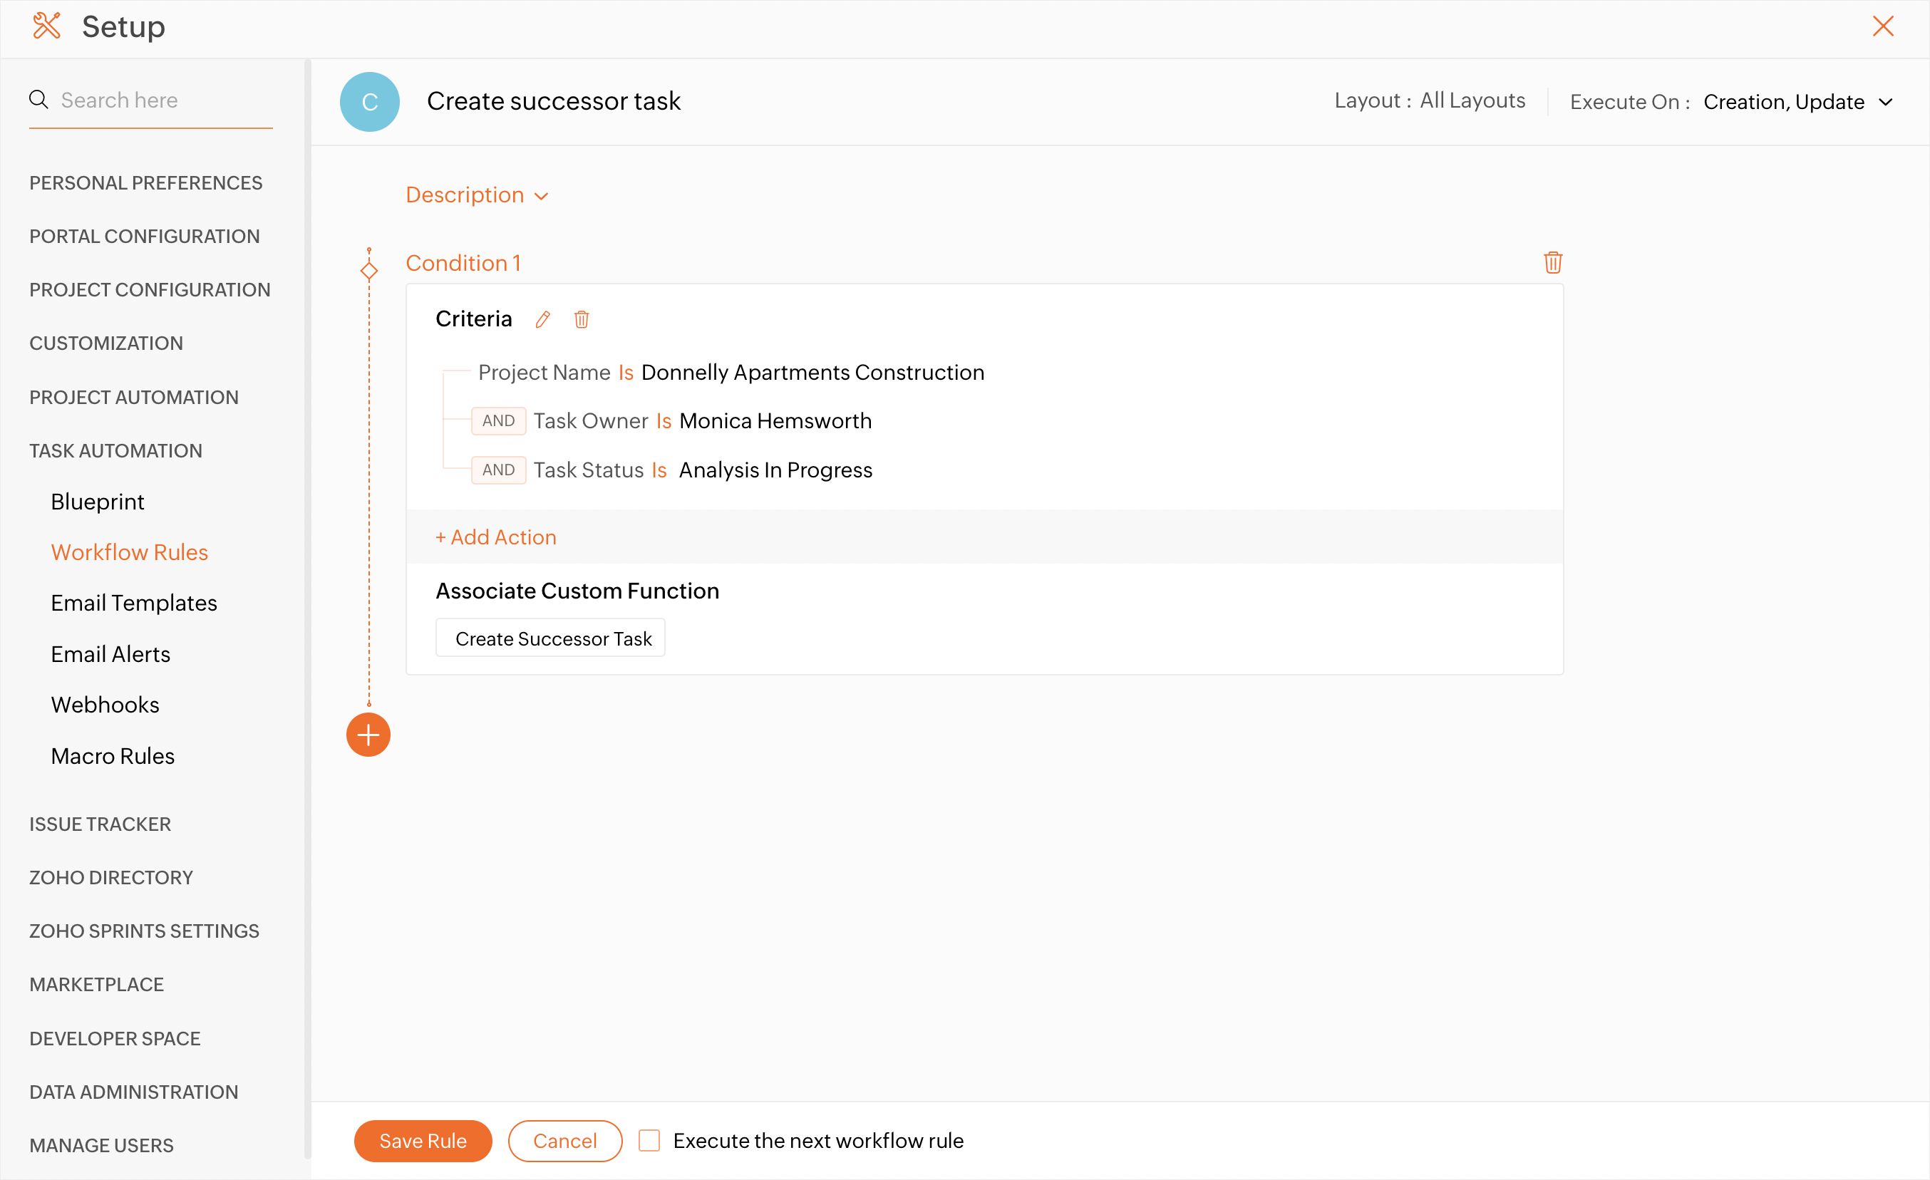The width and height of the screenshot is (1930, 1180).
Task: Click the Save Rule button
Action: [423, 1140]
